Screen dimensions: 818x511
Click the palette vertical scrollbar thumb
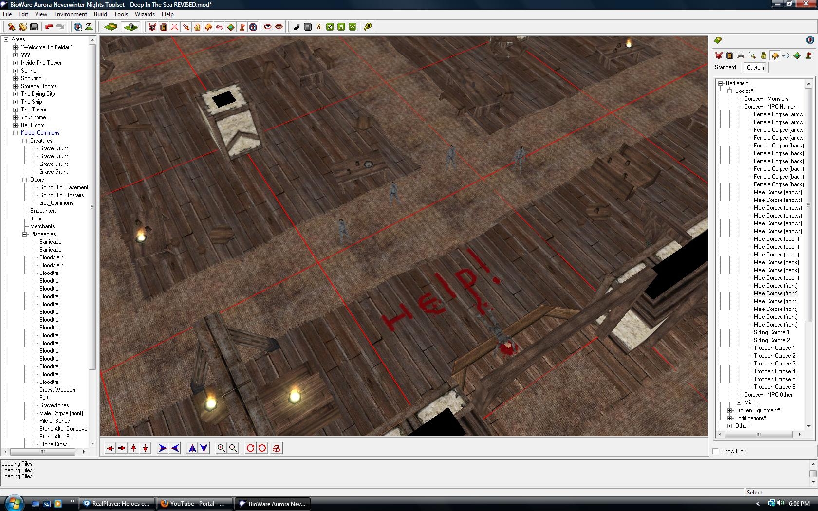[809, 204]
